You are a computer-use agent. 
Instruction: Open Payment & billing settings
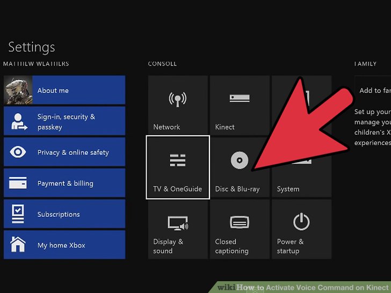point(64,183)
